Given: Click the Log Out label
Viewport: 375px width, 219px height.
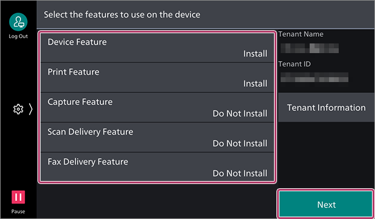Looking at the screenshot, I should 18,36.
